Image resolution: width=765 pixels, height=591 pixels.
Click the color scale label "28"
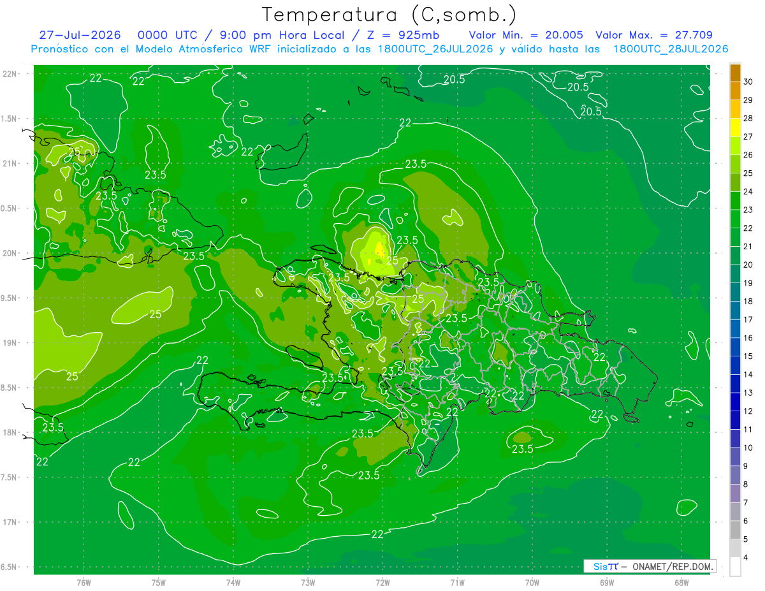pos(748,119)
